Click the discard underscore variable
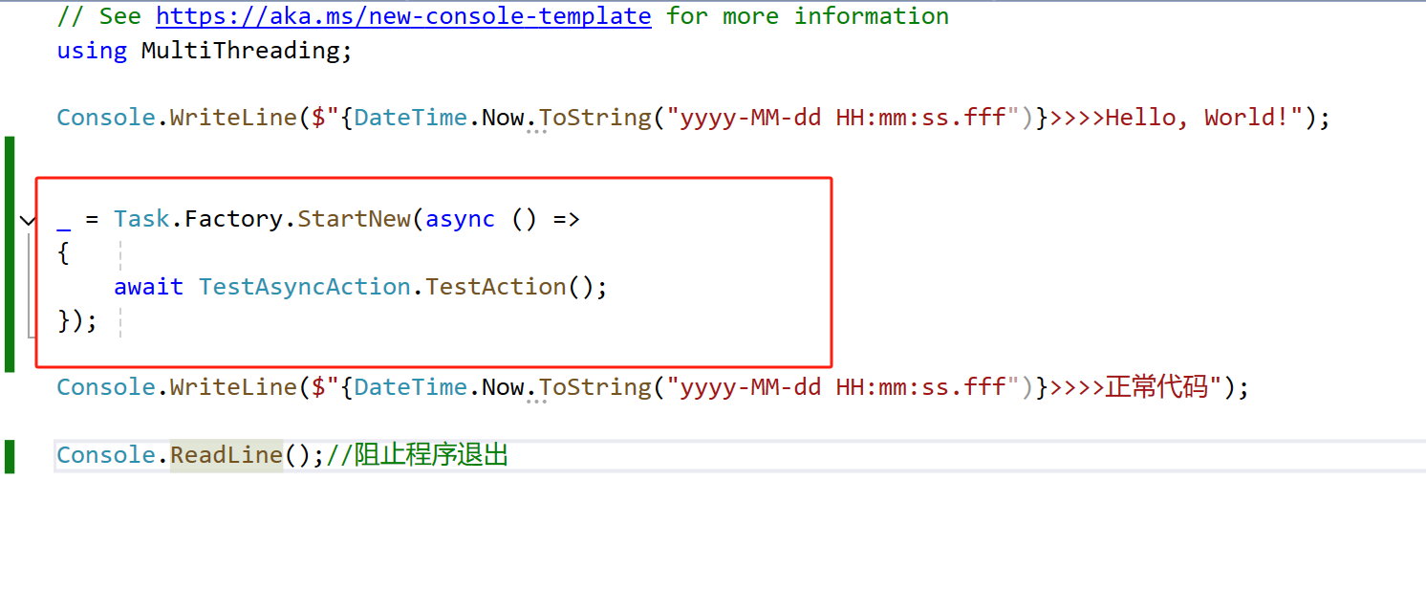Viewport: 1426px width, 611px height. tap(64, 221)
